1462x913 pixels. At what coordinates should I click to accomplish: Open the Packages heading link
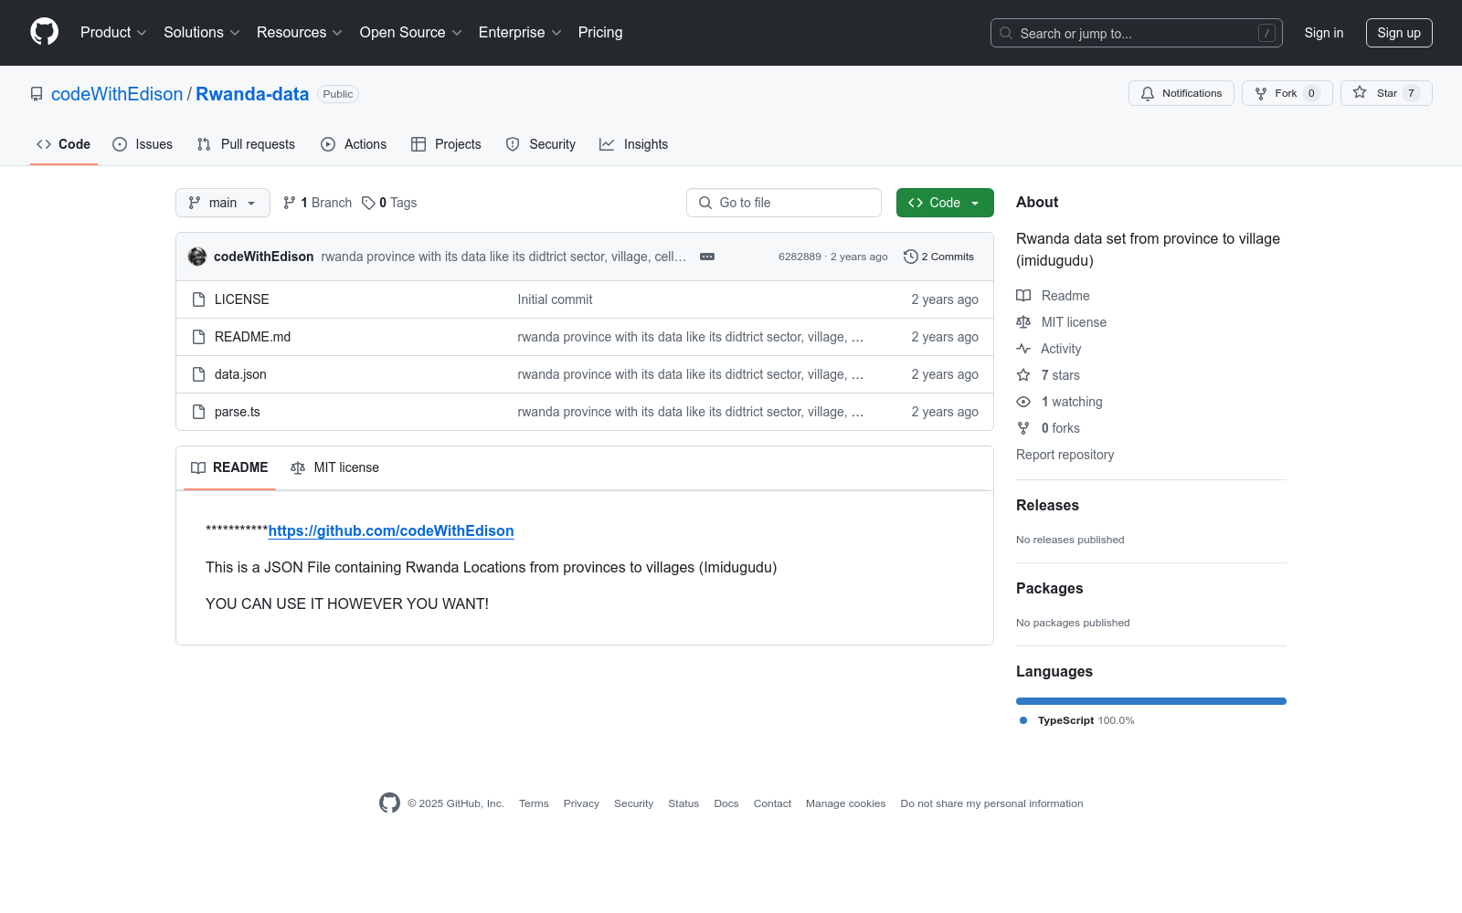point(1049,588)
